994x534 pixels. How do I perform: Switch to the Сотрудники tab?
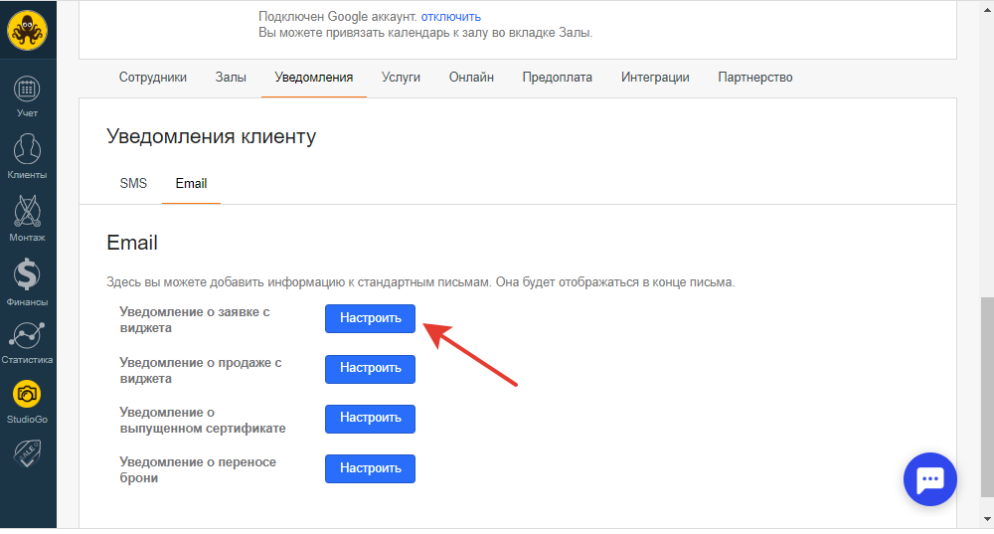click(153, 78)
